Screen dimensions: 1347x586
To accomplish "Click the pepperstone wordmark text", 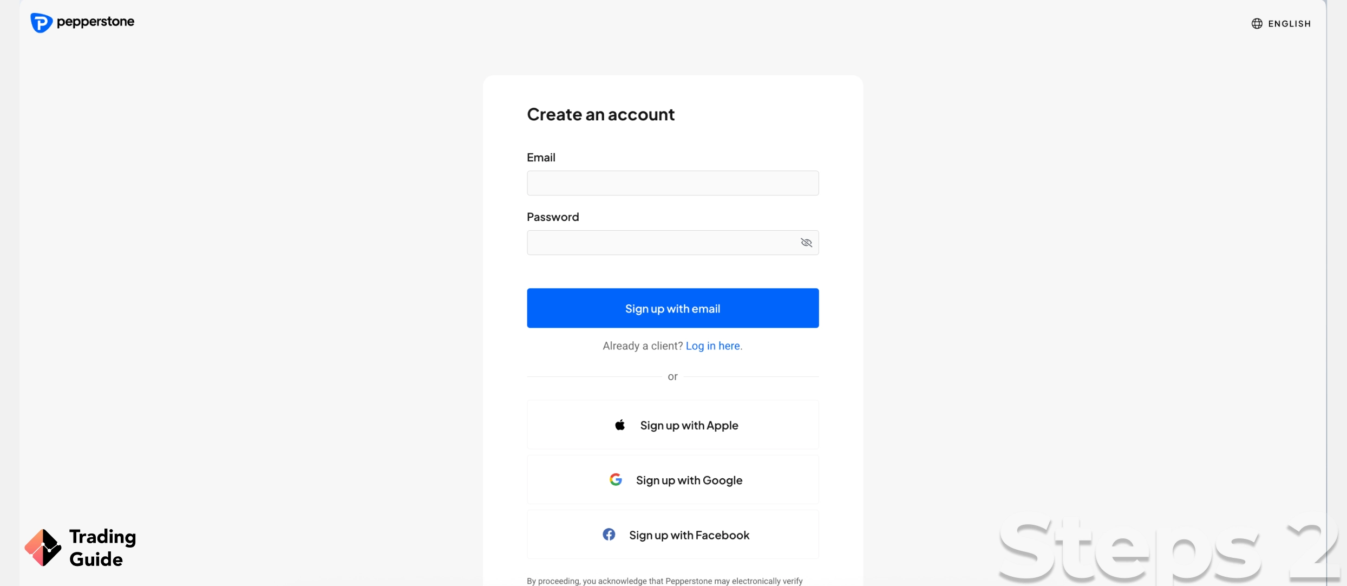I will coord(95,22).
